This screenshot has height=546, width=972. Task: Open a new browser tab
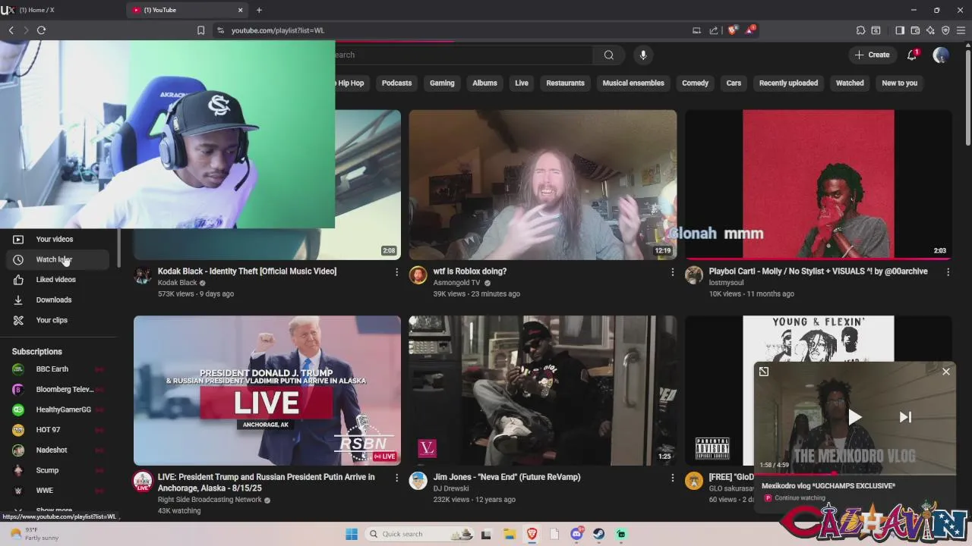(x=259, y=10)
